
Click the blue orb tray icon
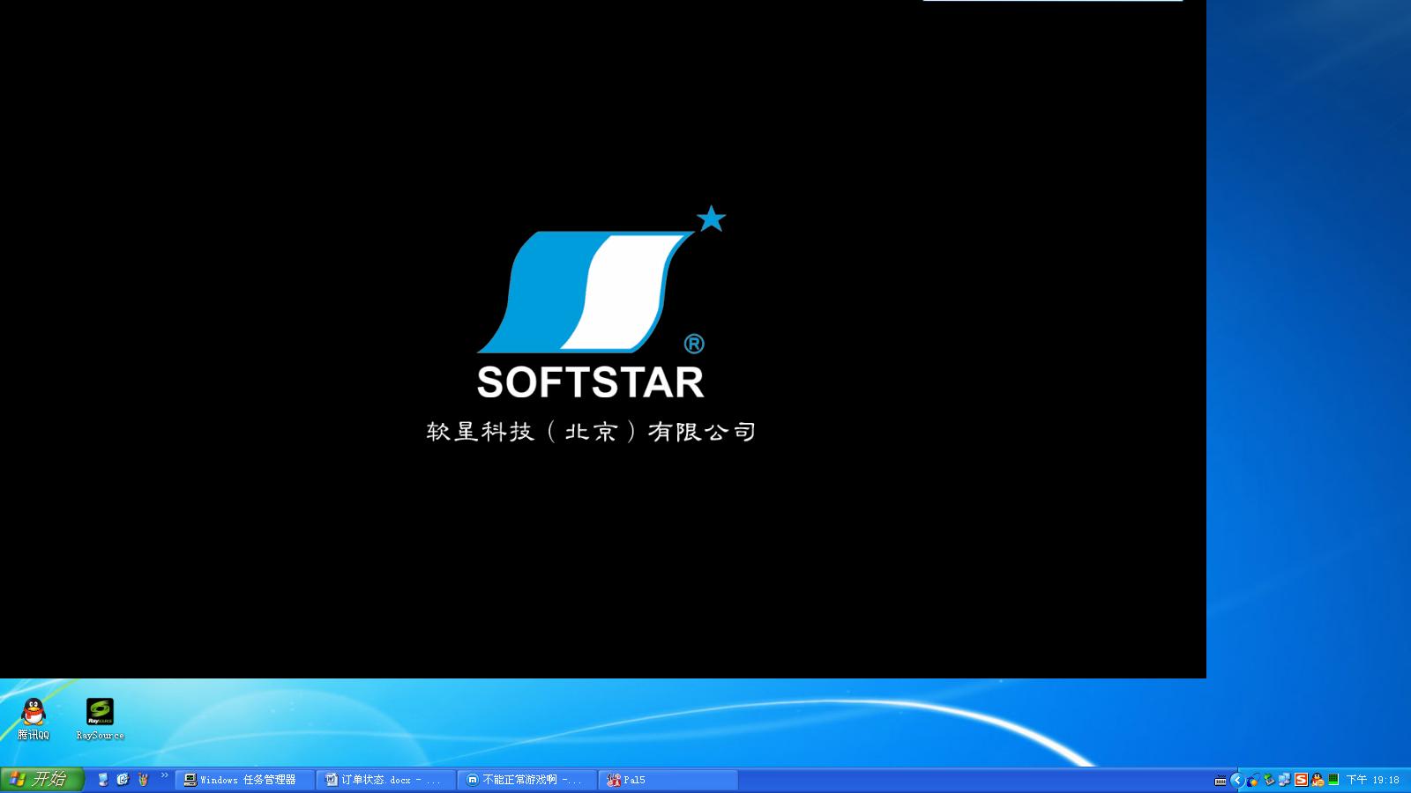(x=1253, y=780)
